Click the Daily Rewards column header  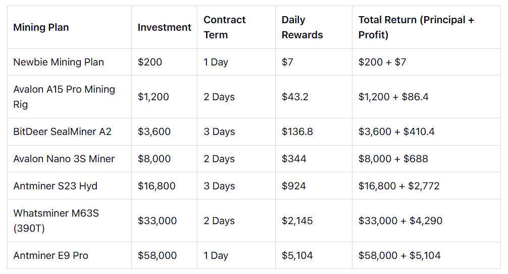click(302, 27)
